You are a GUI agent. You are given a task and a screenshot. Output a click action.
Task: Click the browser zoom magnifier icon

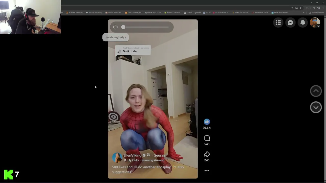pos(292,8)
